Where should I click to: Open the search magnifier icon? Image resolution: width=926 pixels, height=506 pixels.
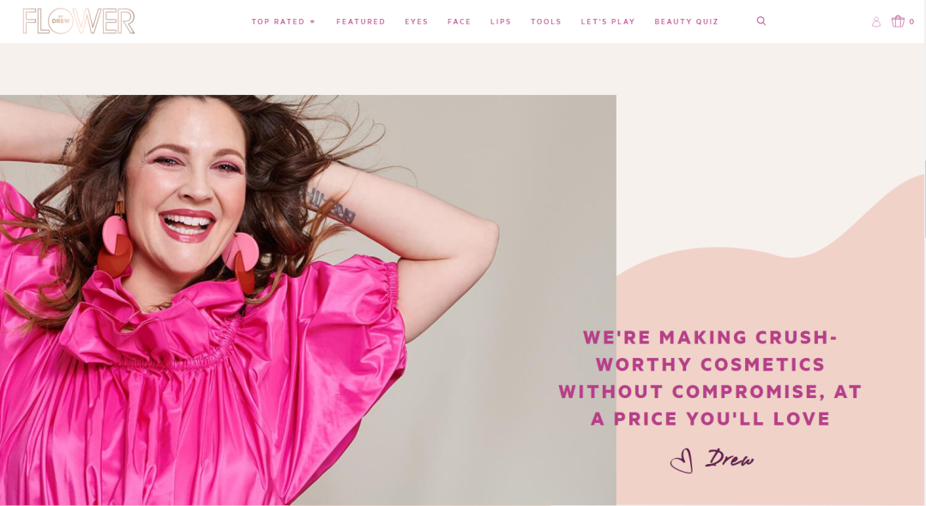[761, 21]
